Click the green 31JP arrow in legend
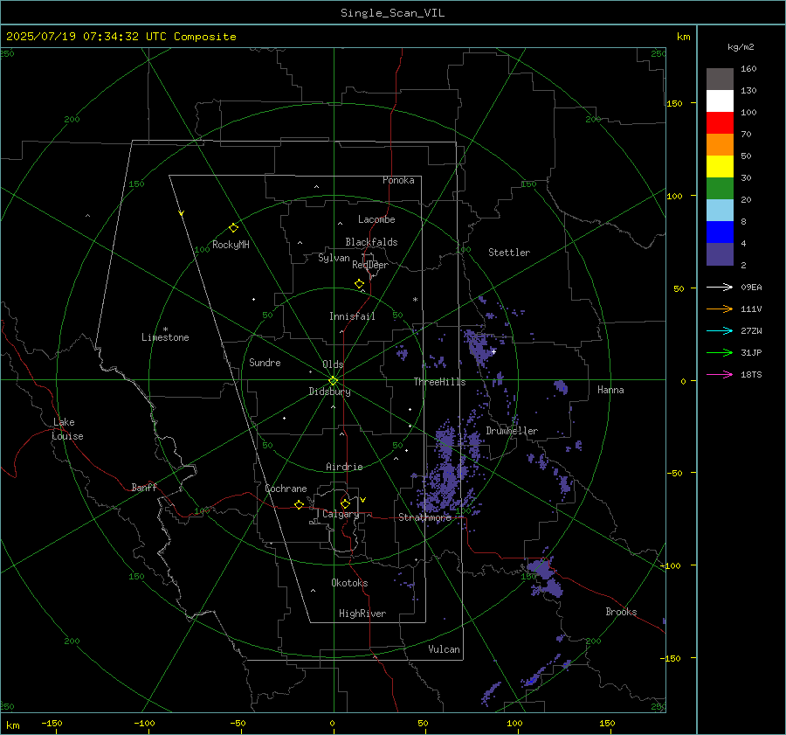Screen dimensions: 786x735 pyautogui.click(x=720, y=353)
